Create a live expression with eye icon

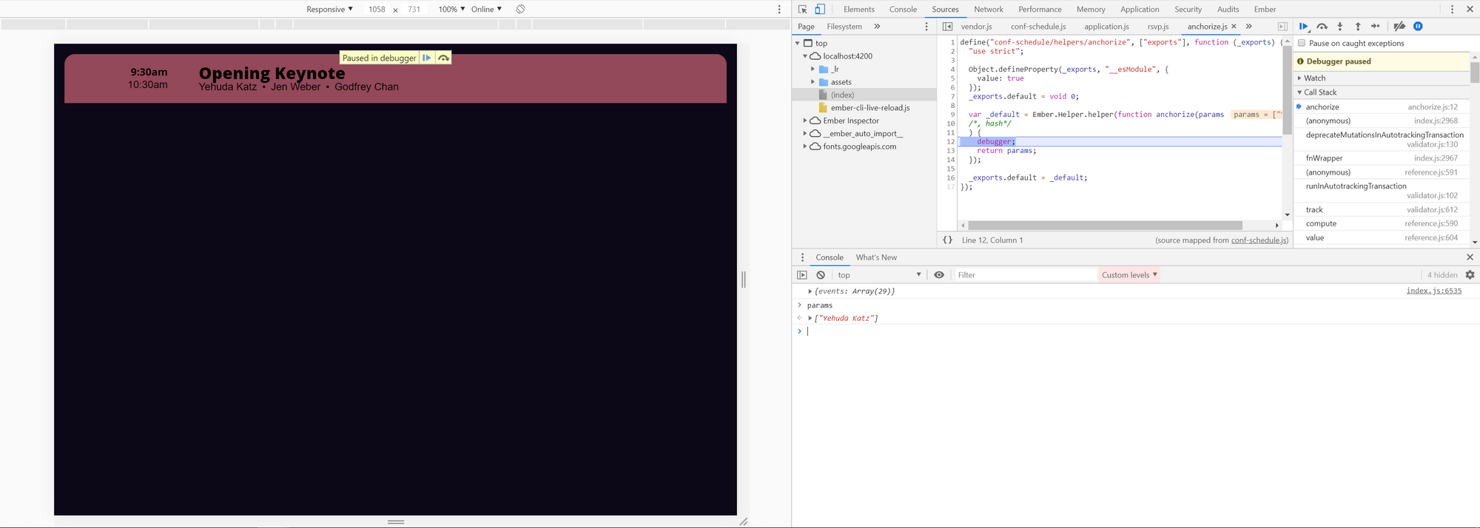[x=939, y=275]
